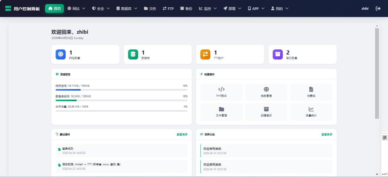388x177 pixels.
Task: Click the 修改权限 /install 777 log entry
Action: [x=122, y=166]
